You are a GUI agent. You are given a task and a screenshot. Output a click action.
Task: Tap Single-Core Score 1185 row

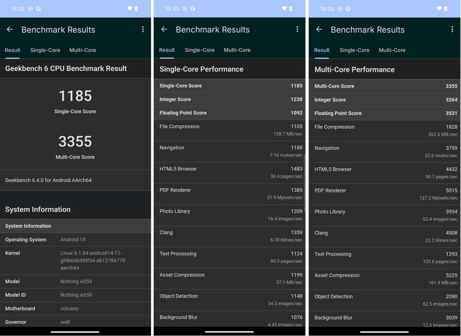click(x=229, y=86)
